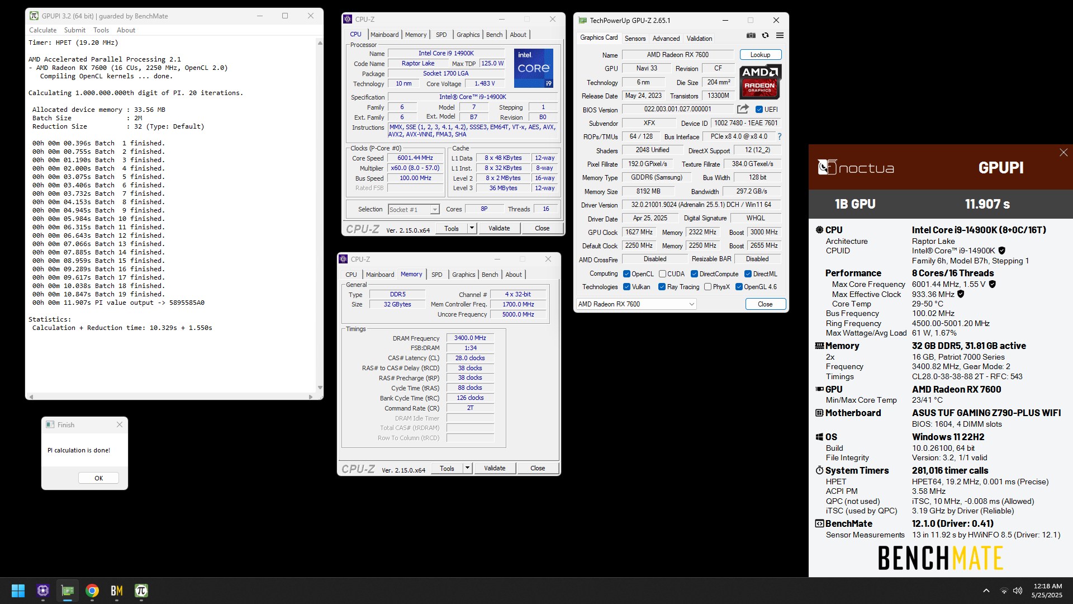Viewport: 1073px width, 604px height.
Task: Open the About menu in GPUPI
Action: point(126,30)
